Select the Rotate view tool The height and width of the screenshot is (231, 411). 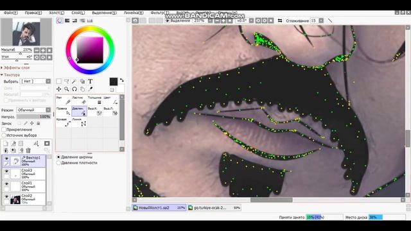[74, 89]
